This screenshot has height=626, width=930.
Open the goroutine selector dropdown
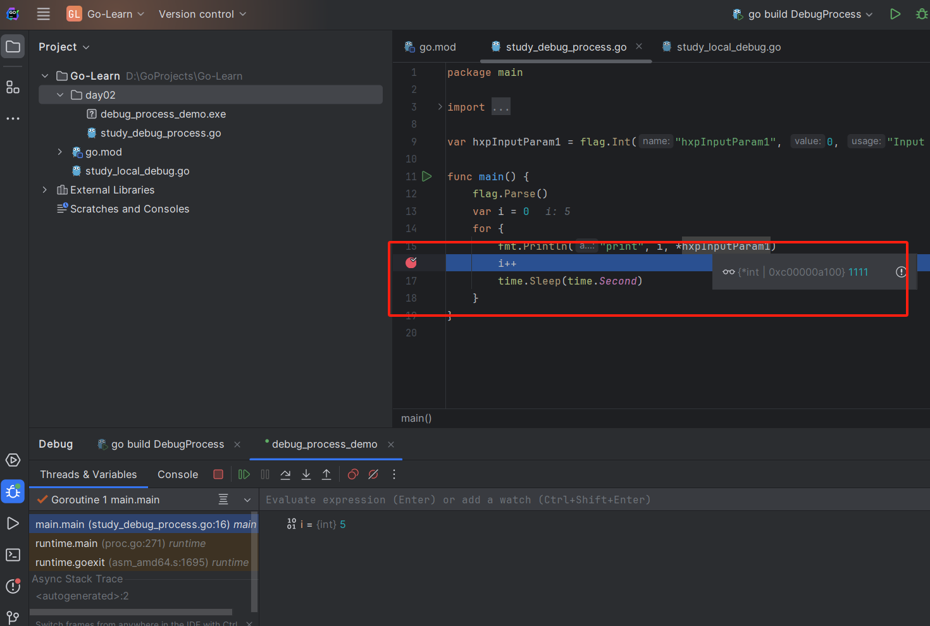pos(247,500)
